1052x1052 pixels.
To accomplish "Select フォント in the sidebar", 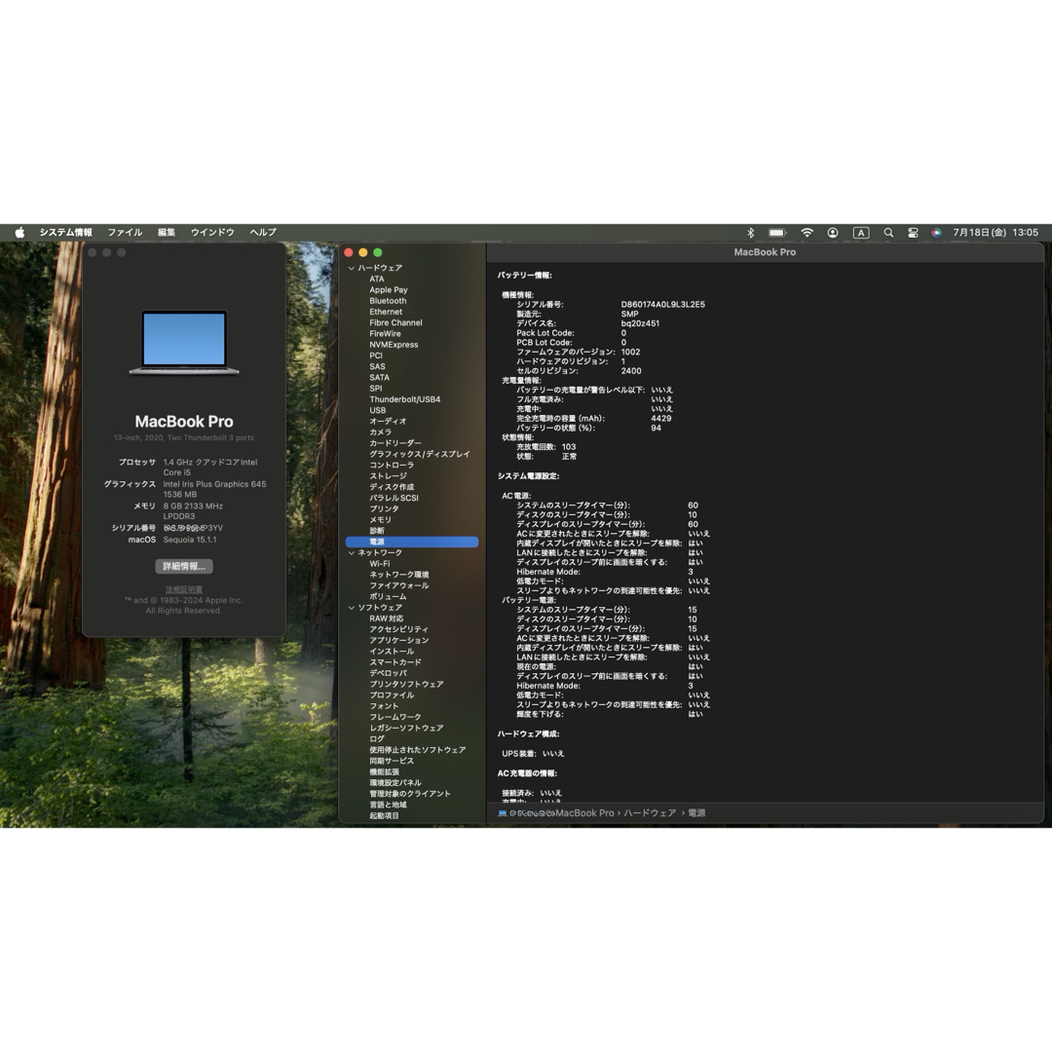I will click(384, 706).
